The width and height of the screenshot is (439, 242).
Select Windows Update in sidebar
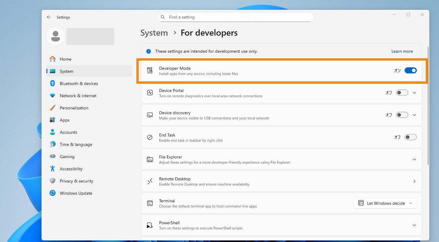pyautogui.click(x=89, y=193)
